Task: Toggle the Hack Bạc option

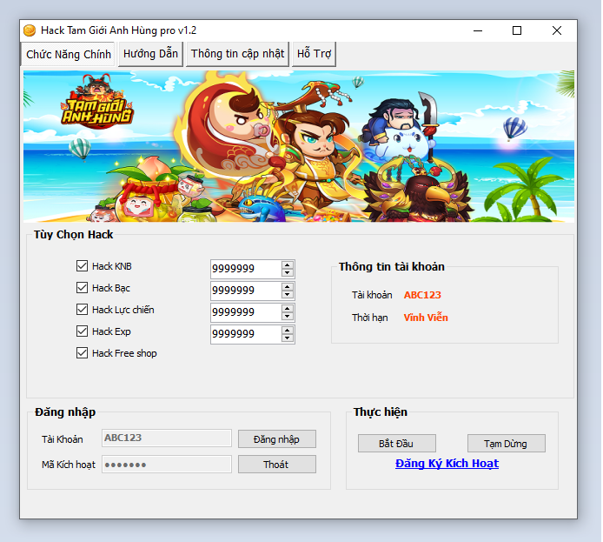Action: (83, 288)
